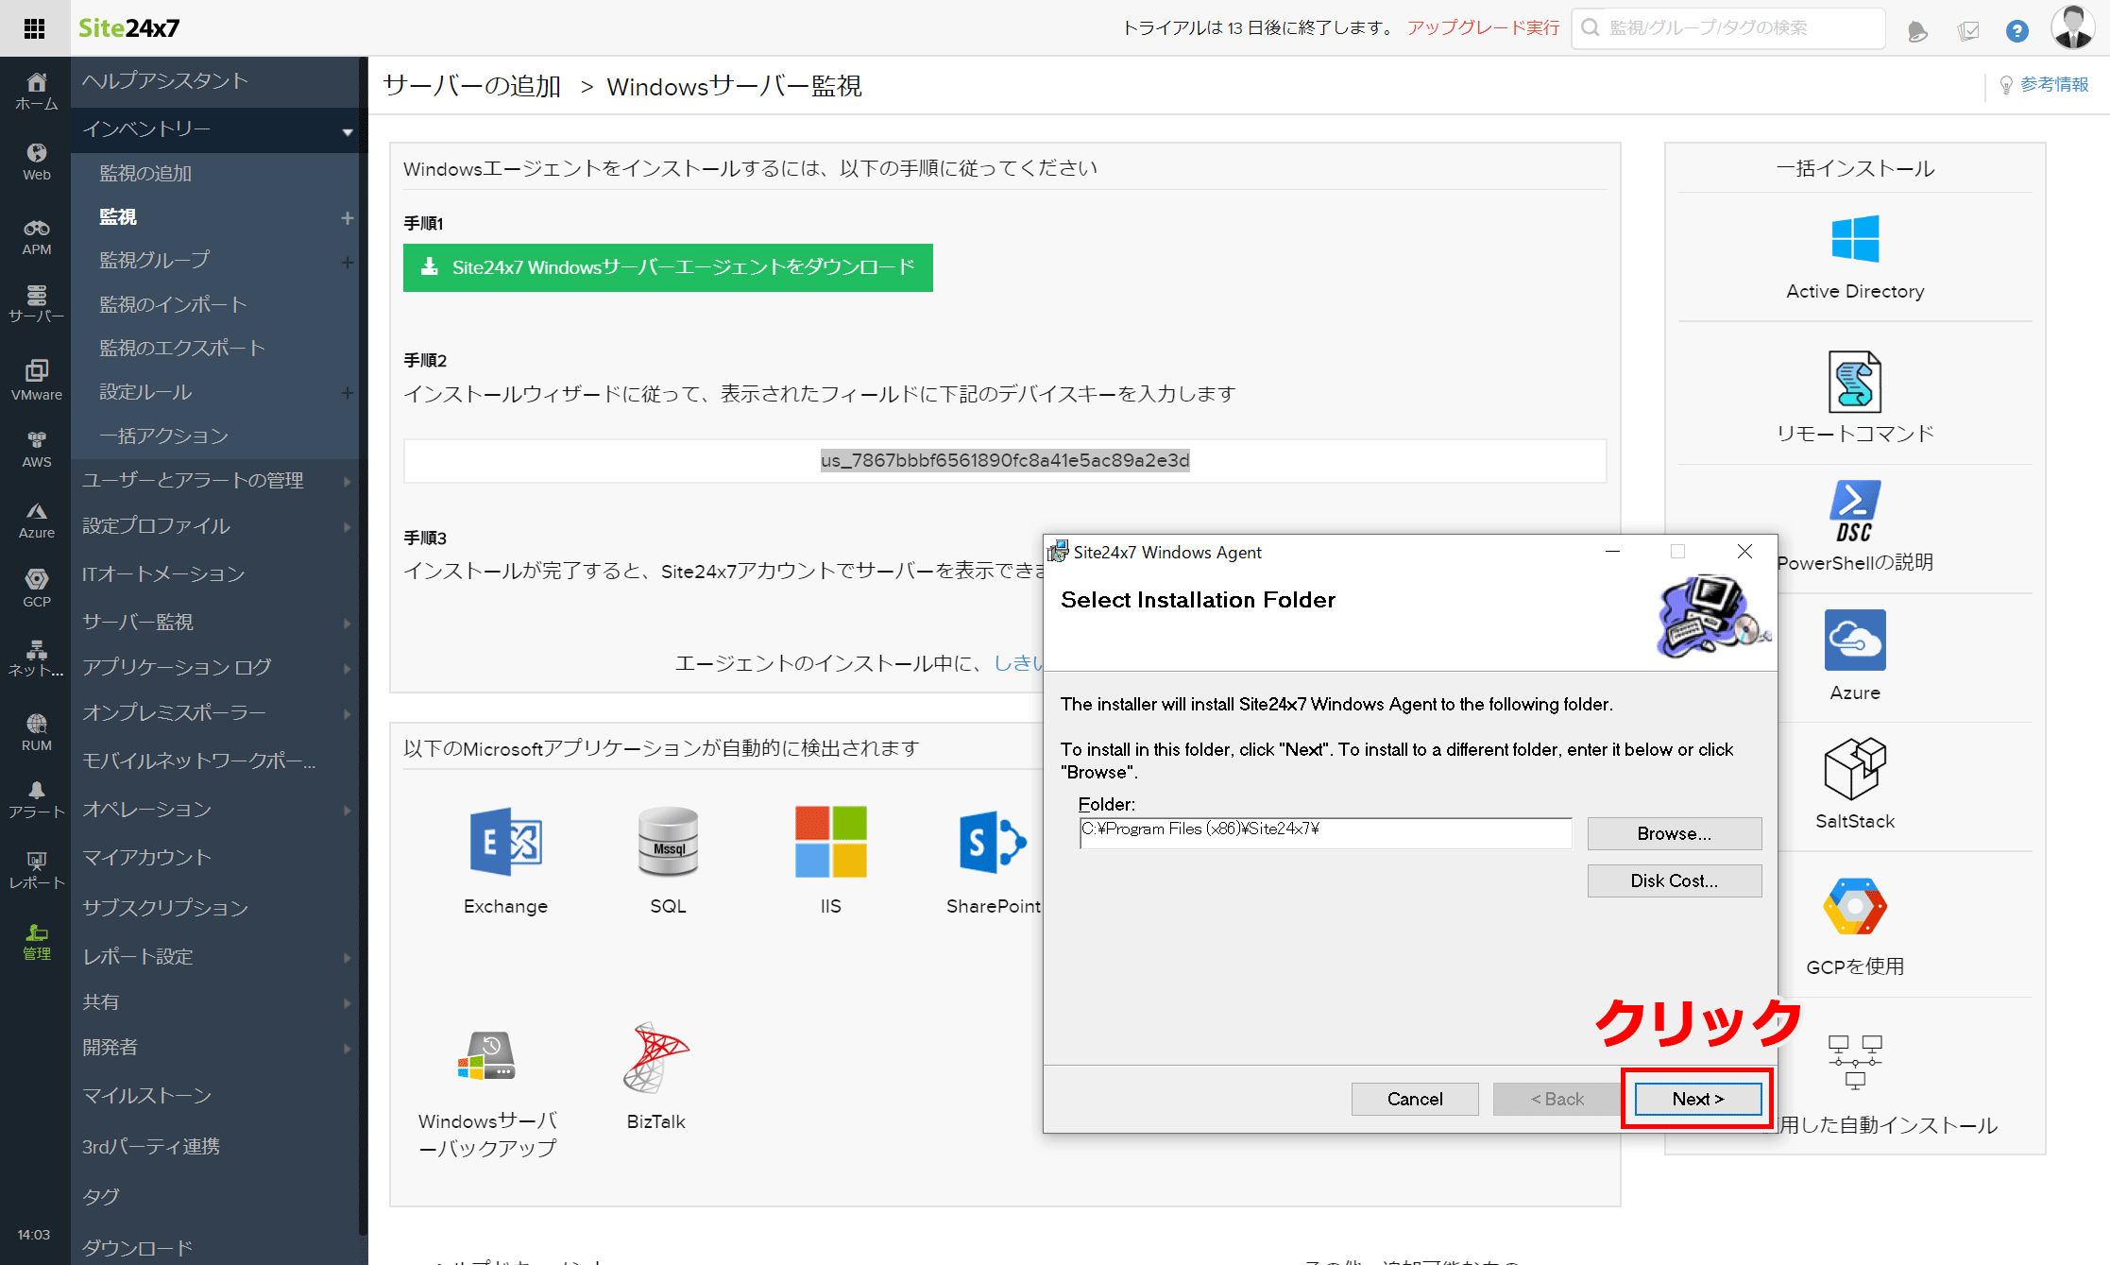Open the RUM sidebar icon
The height and width of the screenshot is (1265, 2110).
[36, 732]
